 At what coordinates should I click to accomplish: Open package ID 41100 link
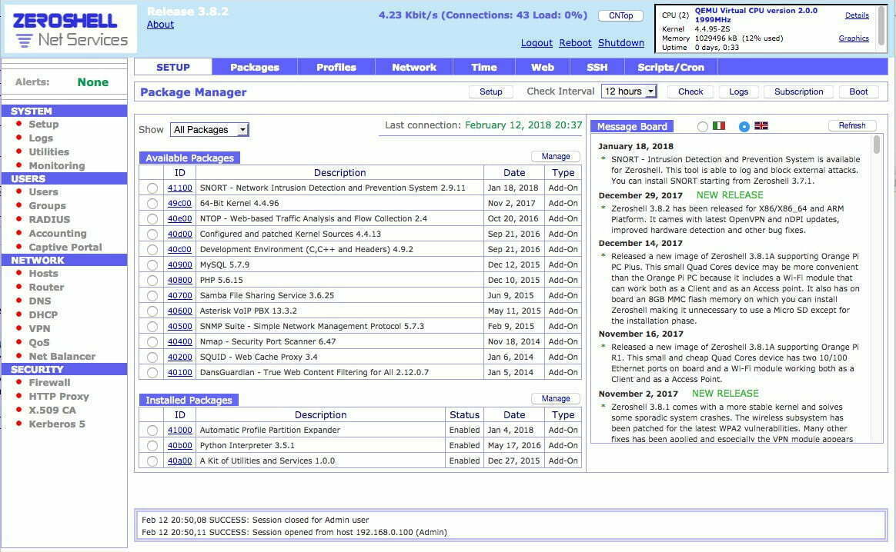coord(179,188)
